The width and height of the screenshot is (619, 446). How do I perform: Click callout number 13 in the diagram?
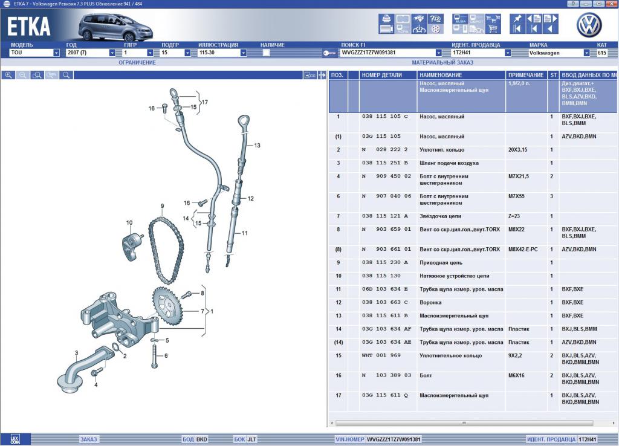[258, 145]
